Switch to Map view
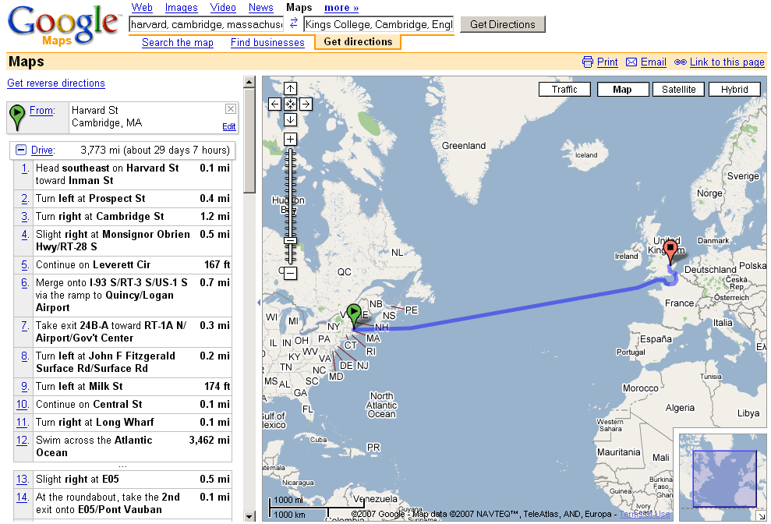The image size is (771, 524). (623, 90)
